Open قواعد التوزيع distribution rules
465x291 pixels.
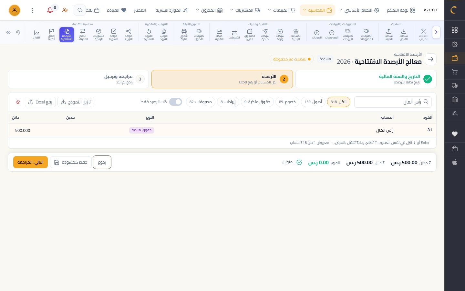click(129, 35)
